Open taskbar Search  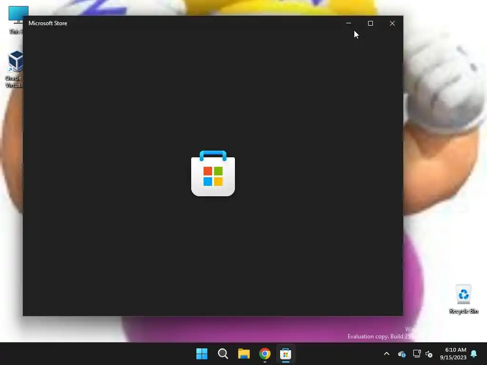tap(223, 354)
